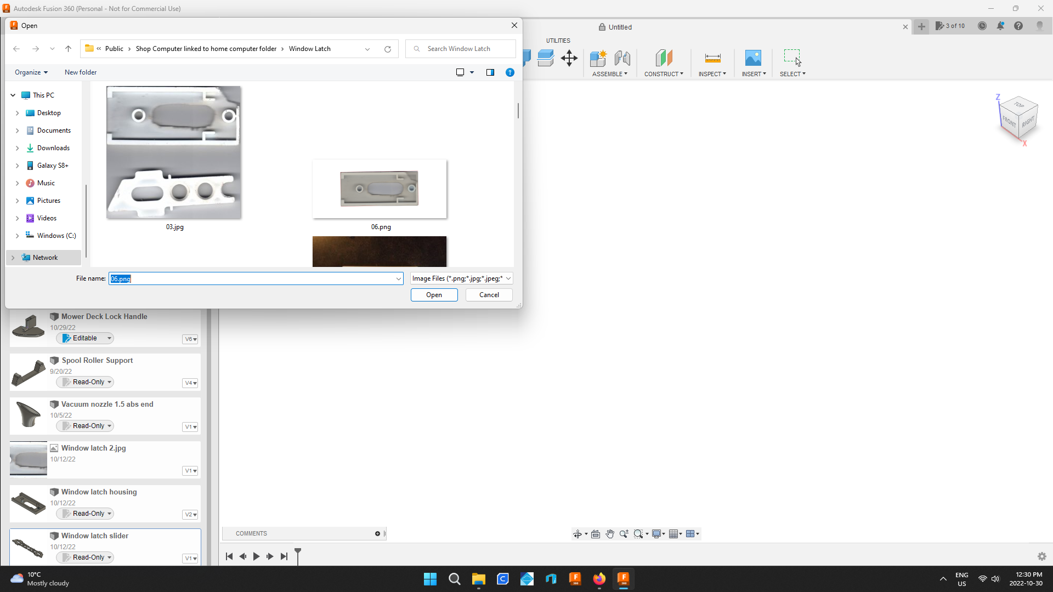
Task: Switch file list to details layout toggle
Action: [459, 72]
